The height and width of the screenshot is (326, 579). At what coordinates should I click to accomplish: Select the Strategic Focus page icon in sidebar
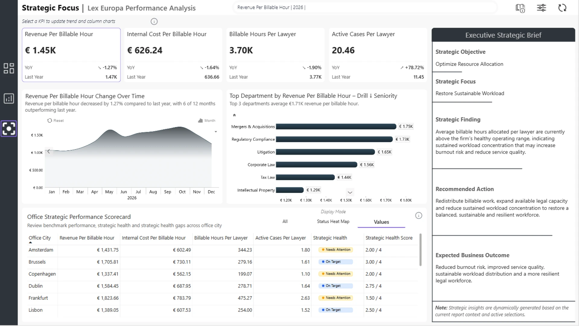click(x=9, y=129)
